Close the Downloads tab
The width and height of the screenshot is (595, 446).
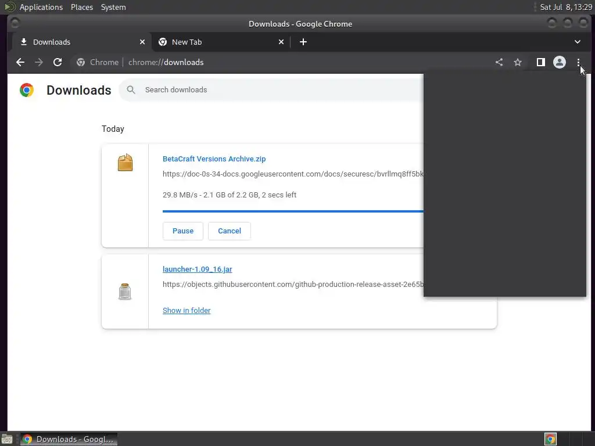pos(142,42)
